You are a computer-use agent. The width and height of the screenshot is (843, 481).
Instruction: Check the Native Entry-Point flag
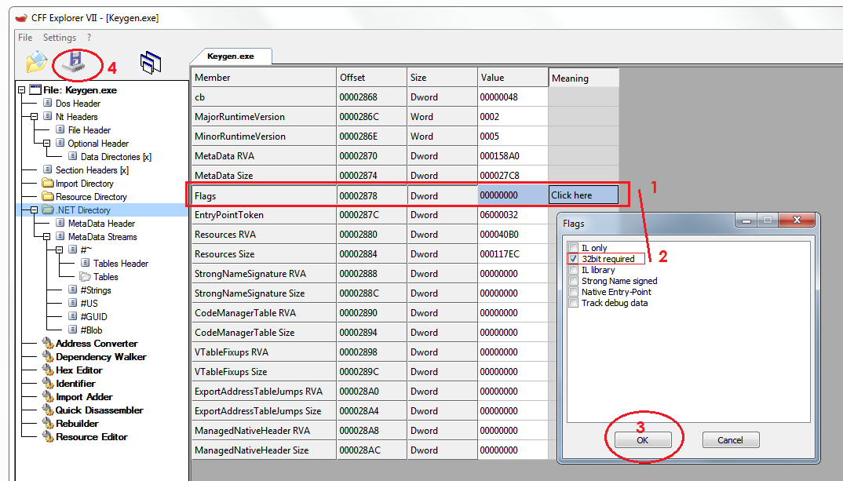pos(574,292)
